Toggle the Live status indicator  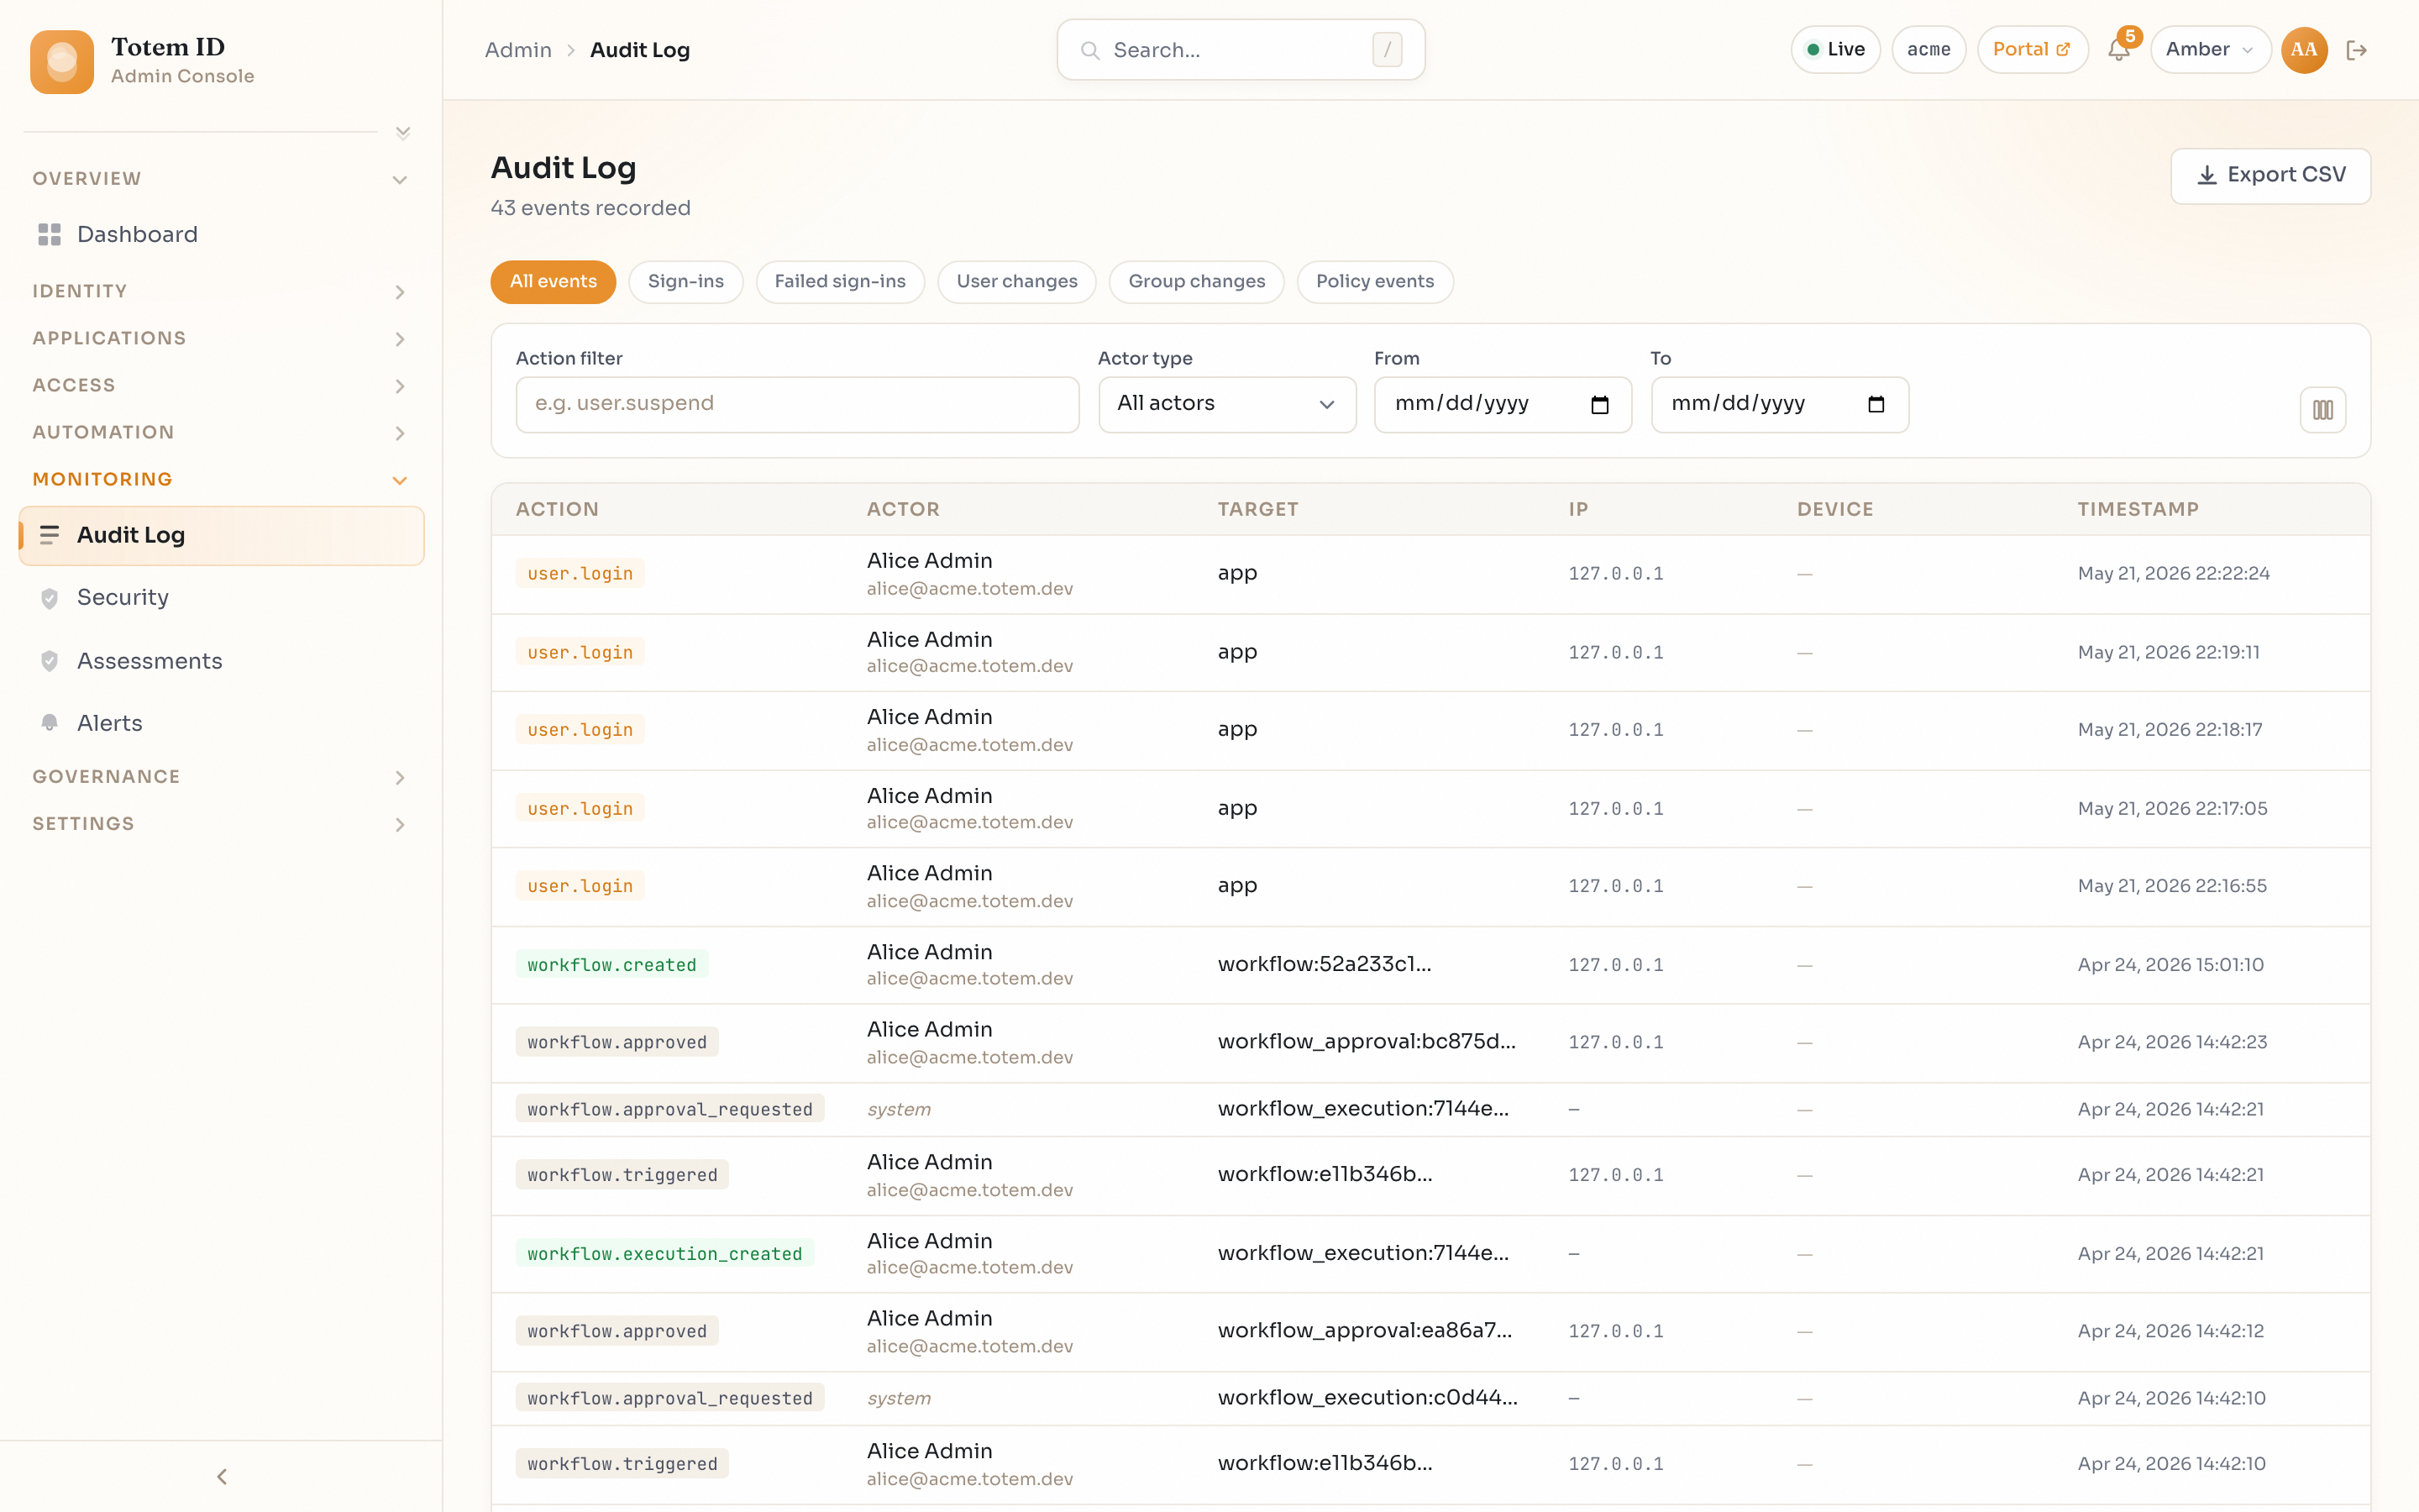click(1835, 50)
